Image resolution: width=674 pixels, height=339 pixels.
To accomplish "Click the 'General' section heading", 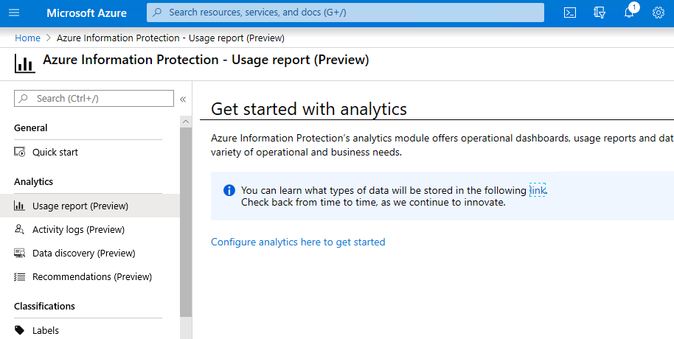I will click(31, 127).
